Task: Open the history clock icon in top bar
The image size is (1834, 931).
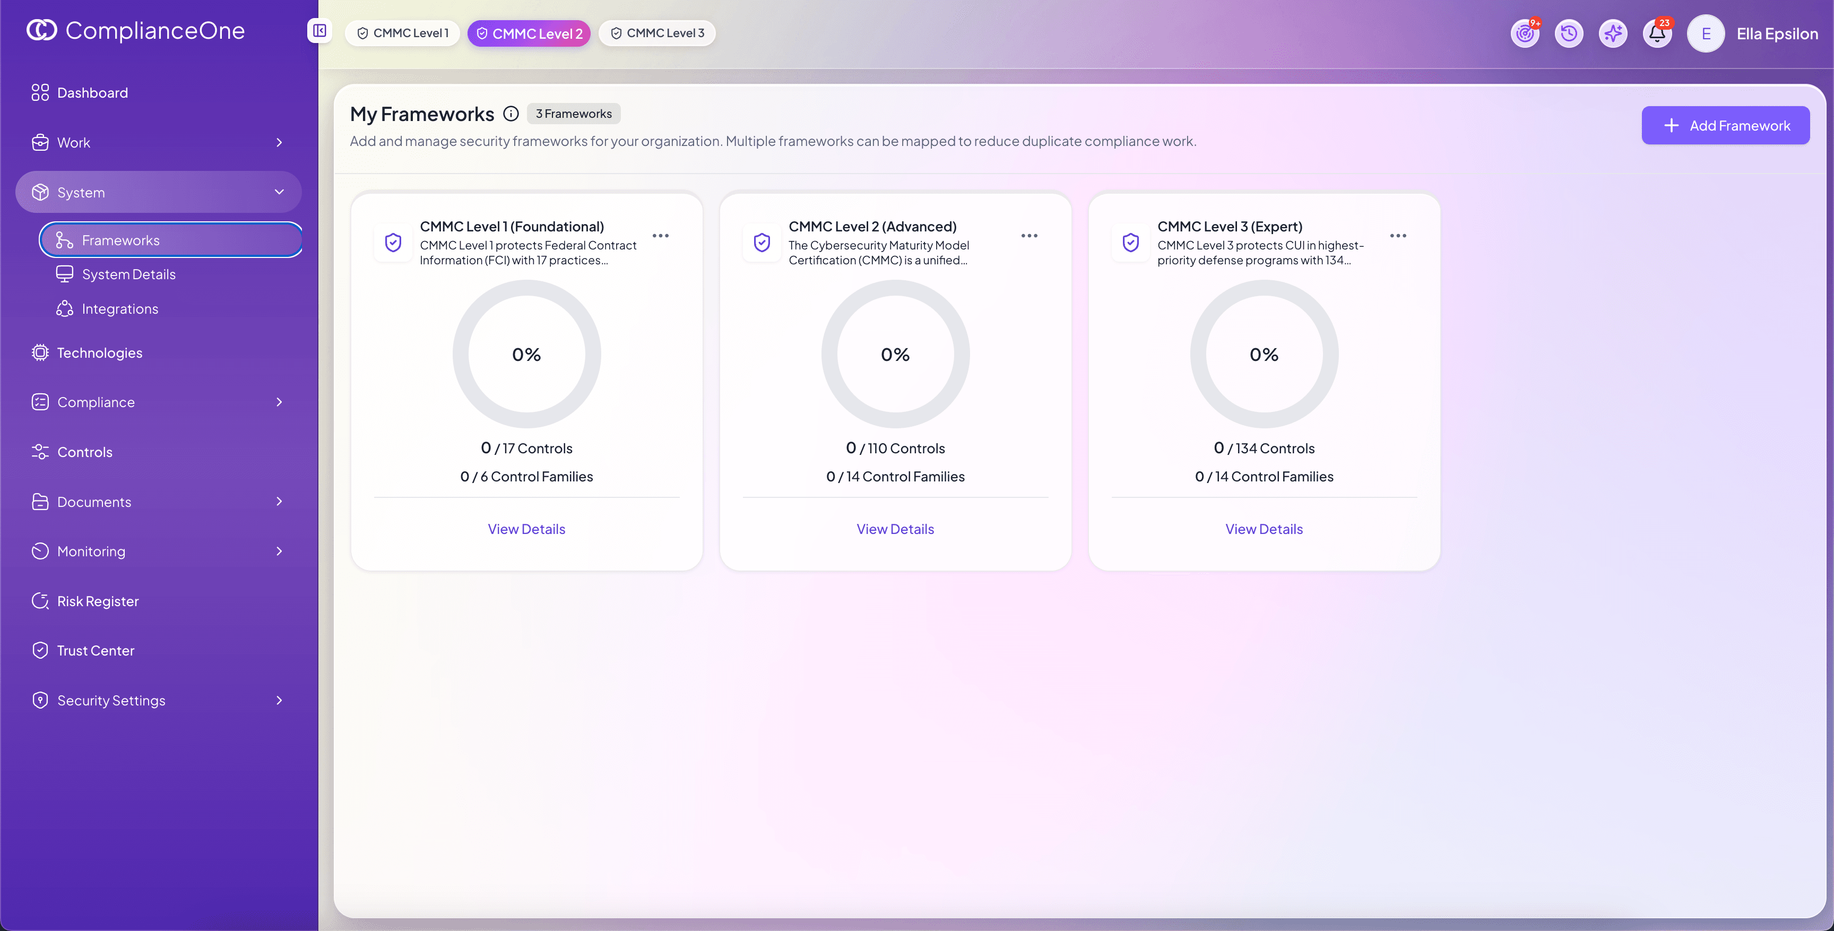Action: coord(1569,33)
